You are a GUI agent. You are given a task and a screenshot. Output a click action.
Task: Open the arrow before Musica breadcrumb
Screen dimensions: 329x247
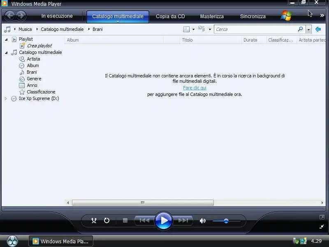click(x=15, y=29)
